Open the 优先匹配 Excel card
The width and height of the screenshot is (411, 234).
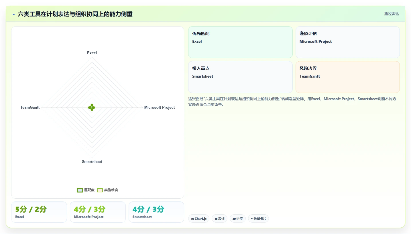click(240, 42)
